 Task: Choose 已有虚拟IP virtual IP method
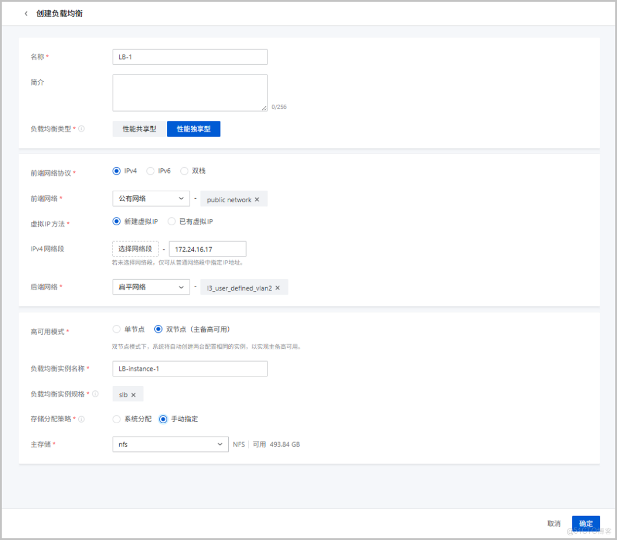[171, 221]
